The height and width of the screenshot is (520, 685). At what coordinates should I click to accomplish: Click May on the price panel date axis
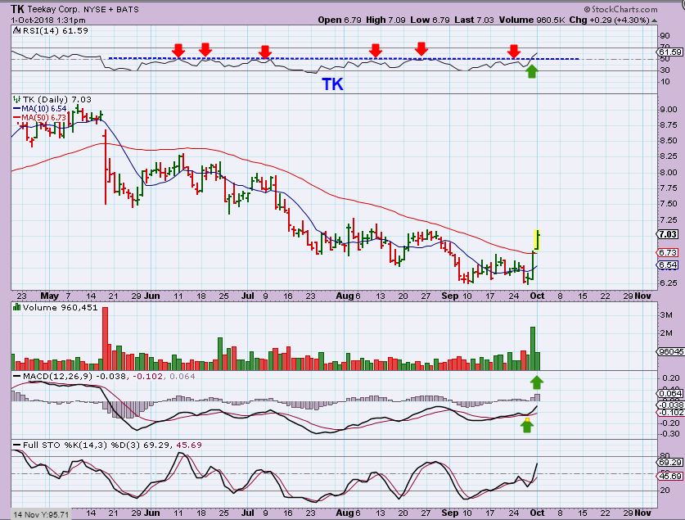pyautogui.click(x=49, y=296)
